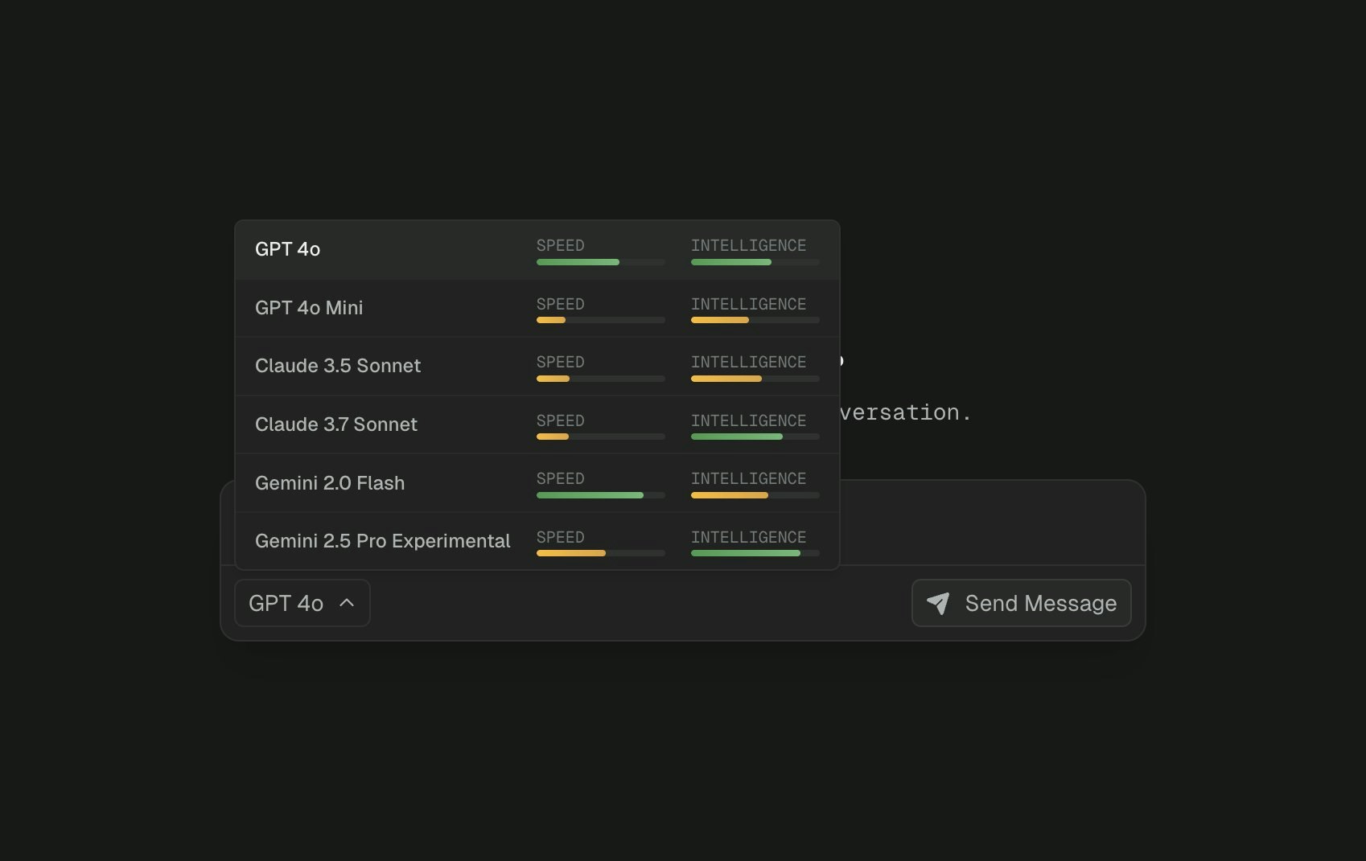Screen dimensions: 1366x861
Task: Click Gemini 2.5 Pro speed bar
Action: (601, 553)
